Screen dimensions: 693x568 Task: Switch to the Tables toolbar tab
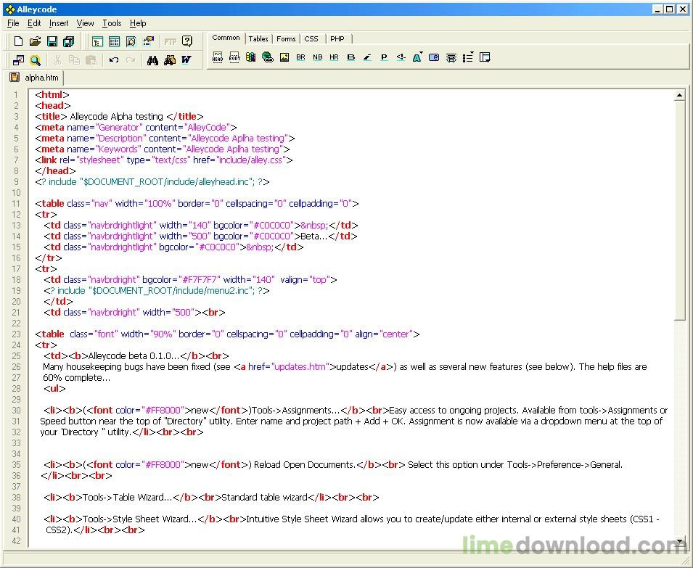(x=258, y=39)
